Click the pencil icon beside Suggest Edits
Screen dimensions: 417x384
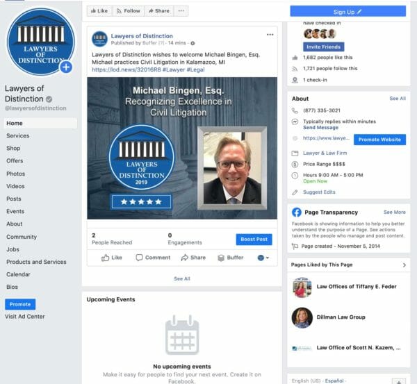click(295, 192)
